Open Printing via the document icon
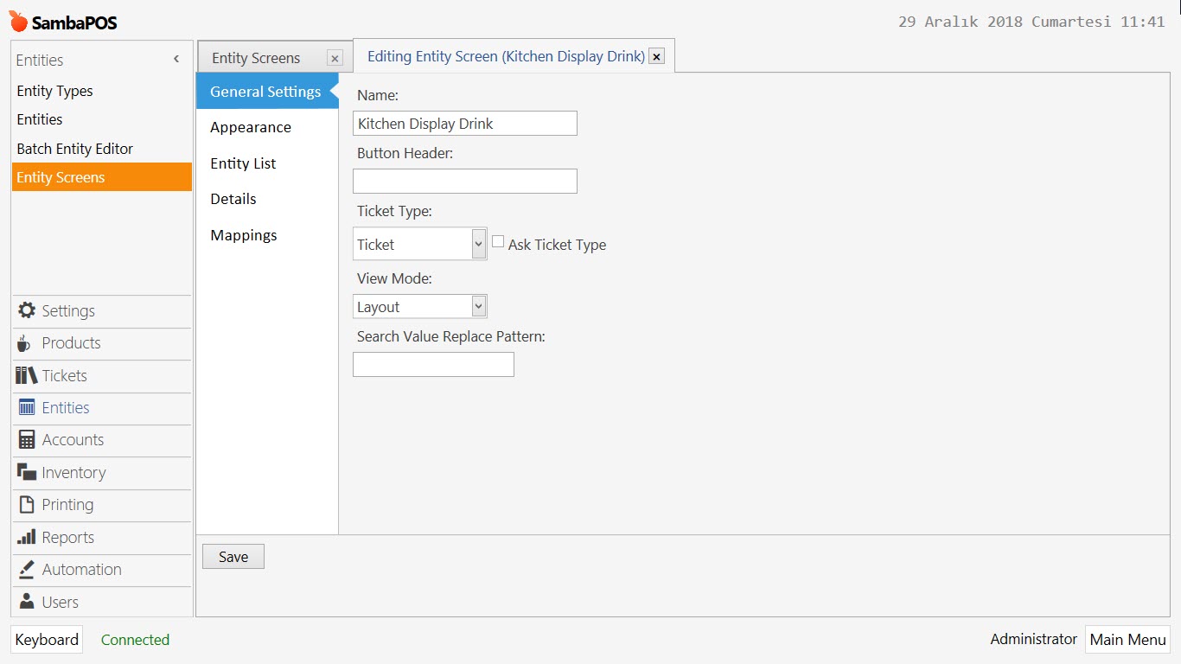This screenshot has height=664, width=1181. click(27, 505)
